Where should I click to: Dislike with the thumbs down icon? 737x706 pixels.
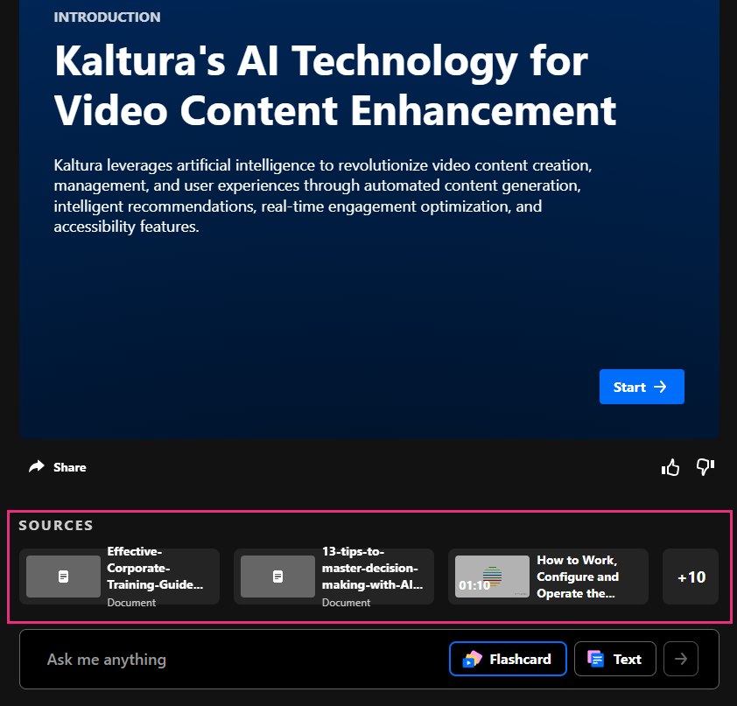click(x=705, y=467)
